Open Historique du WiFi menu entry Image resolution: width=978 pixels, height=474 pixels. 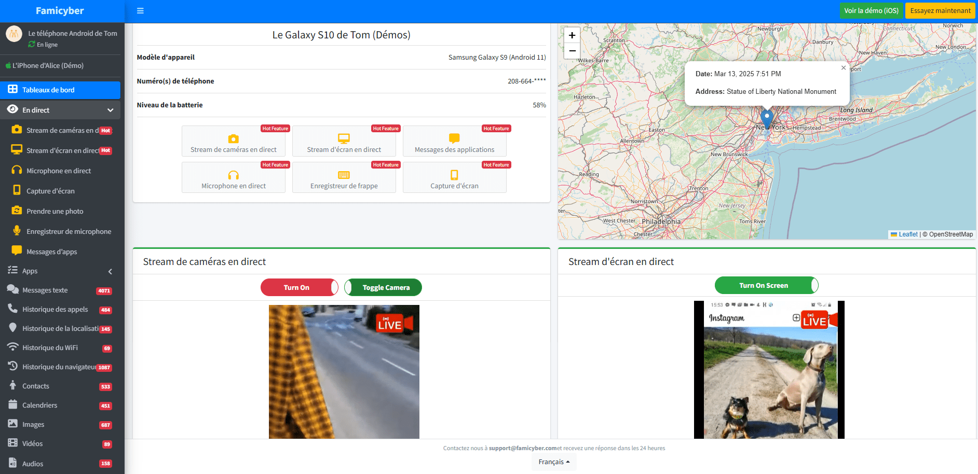click(x=60, y=347)
